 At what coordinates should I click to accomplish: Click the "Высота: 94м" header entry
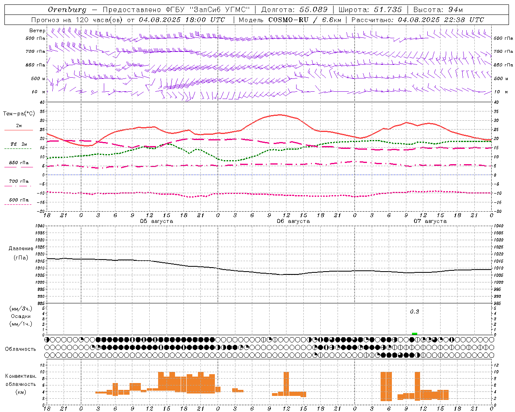[438, 10]
